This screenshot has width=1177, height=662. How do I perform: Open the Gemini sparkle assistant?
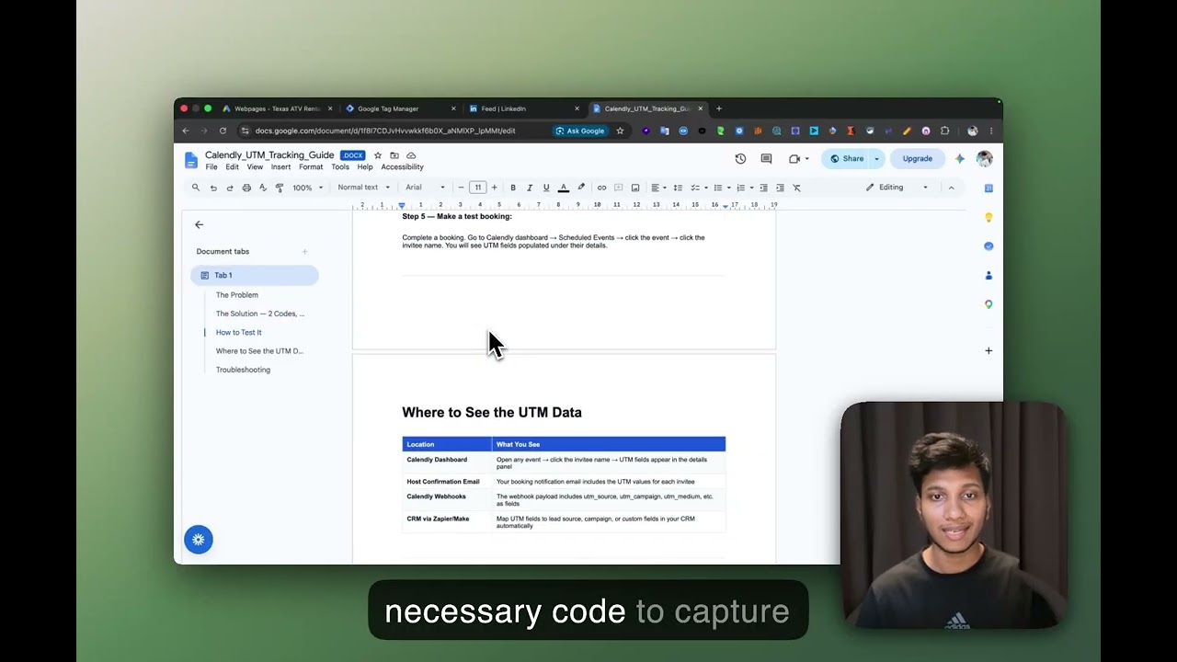point(959,159)
